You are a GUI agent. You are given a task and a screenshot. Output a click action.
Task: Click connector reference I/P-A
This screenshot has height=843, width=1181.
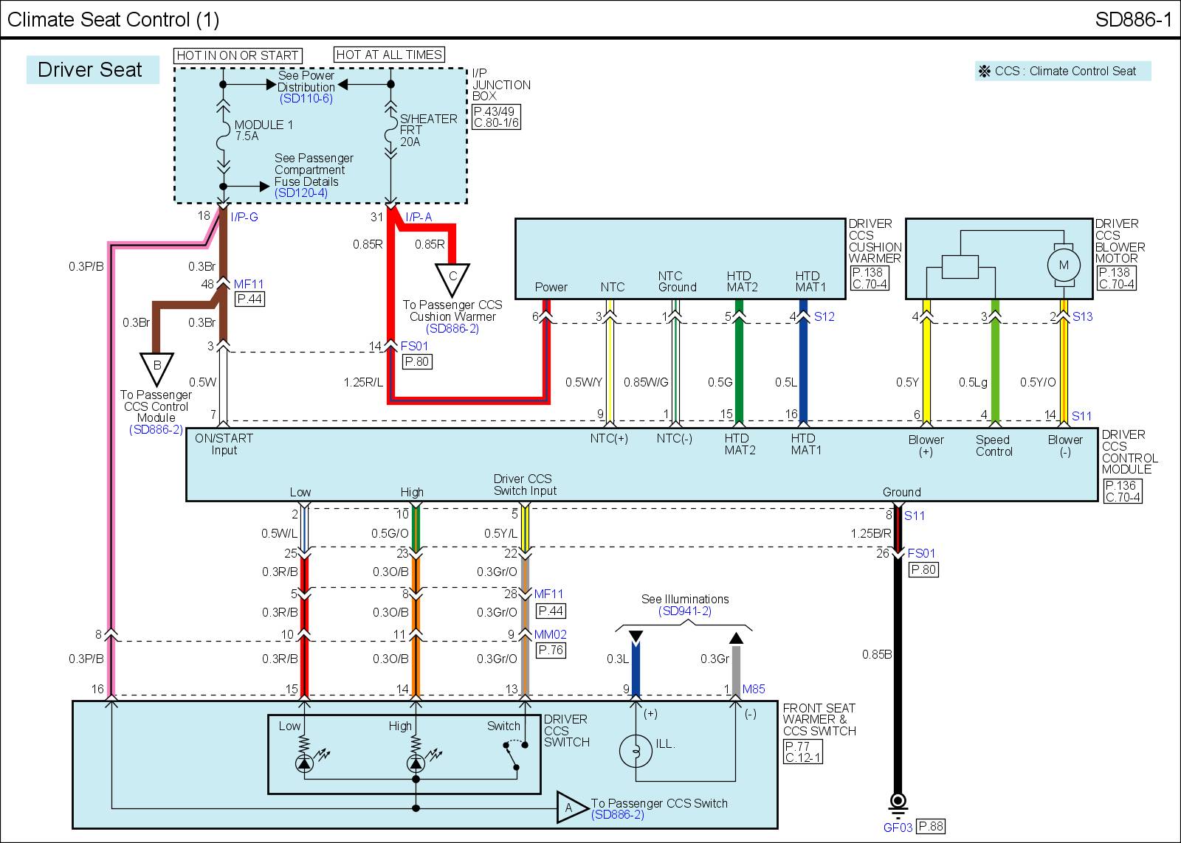click(x=419, y=217)
